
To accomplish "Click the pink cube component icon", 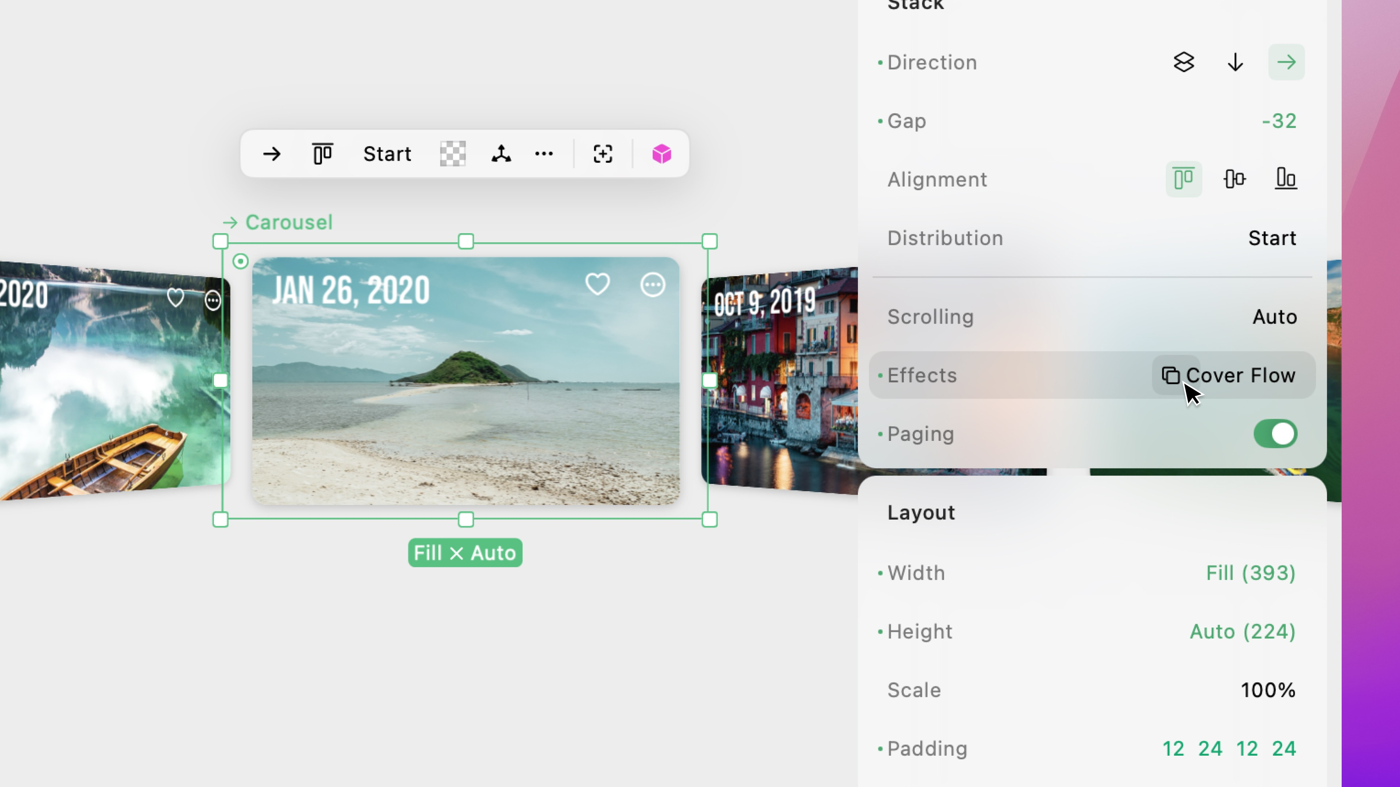I will click(x=661, y=154).
